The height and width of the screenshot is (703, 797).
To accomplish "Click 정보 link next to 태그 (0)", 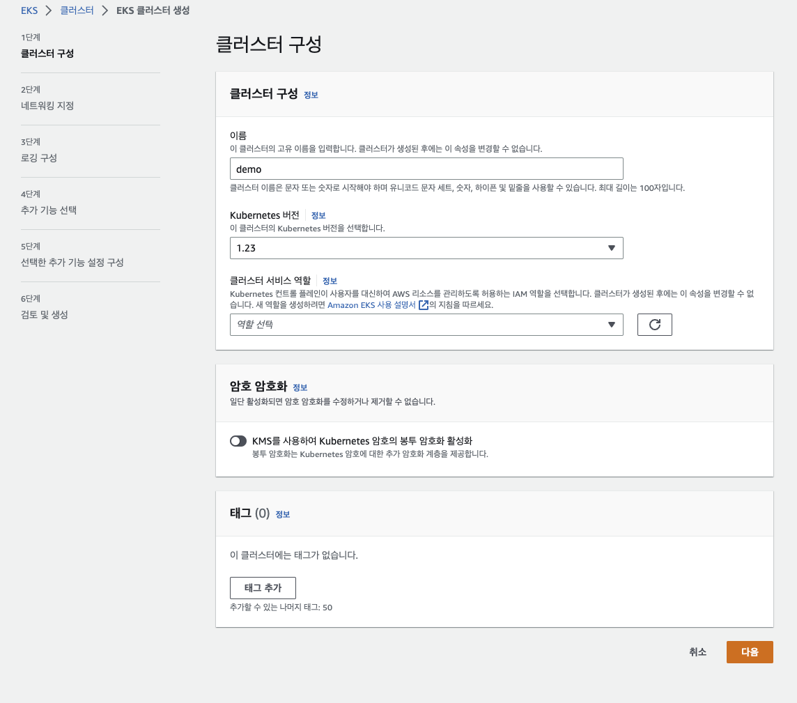I will (x=283, y=514).
